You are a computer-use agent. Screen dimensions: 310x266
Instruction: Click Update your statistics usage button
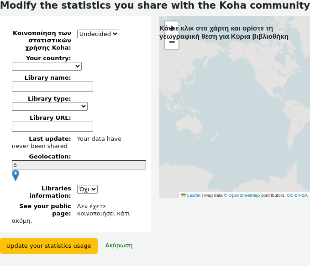[49, 246]
